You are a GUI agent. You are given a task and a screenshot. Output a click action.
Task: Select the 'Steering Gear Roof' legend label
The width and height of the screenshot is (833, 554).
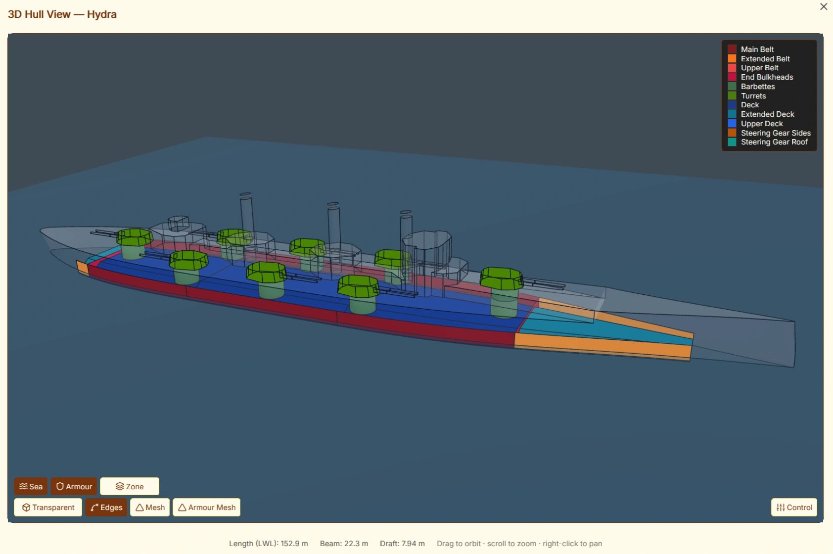pos(774,142)
